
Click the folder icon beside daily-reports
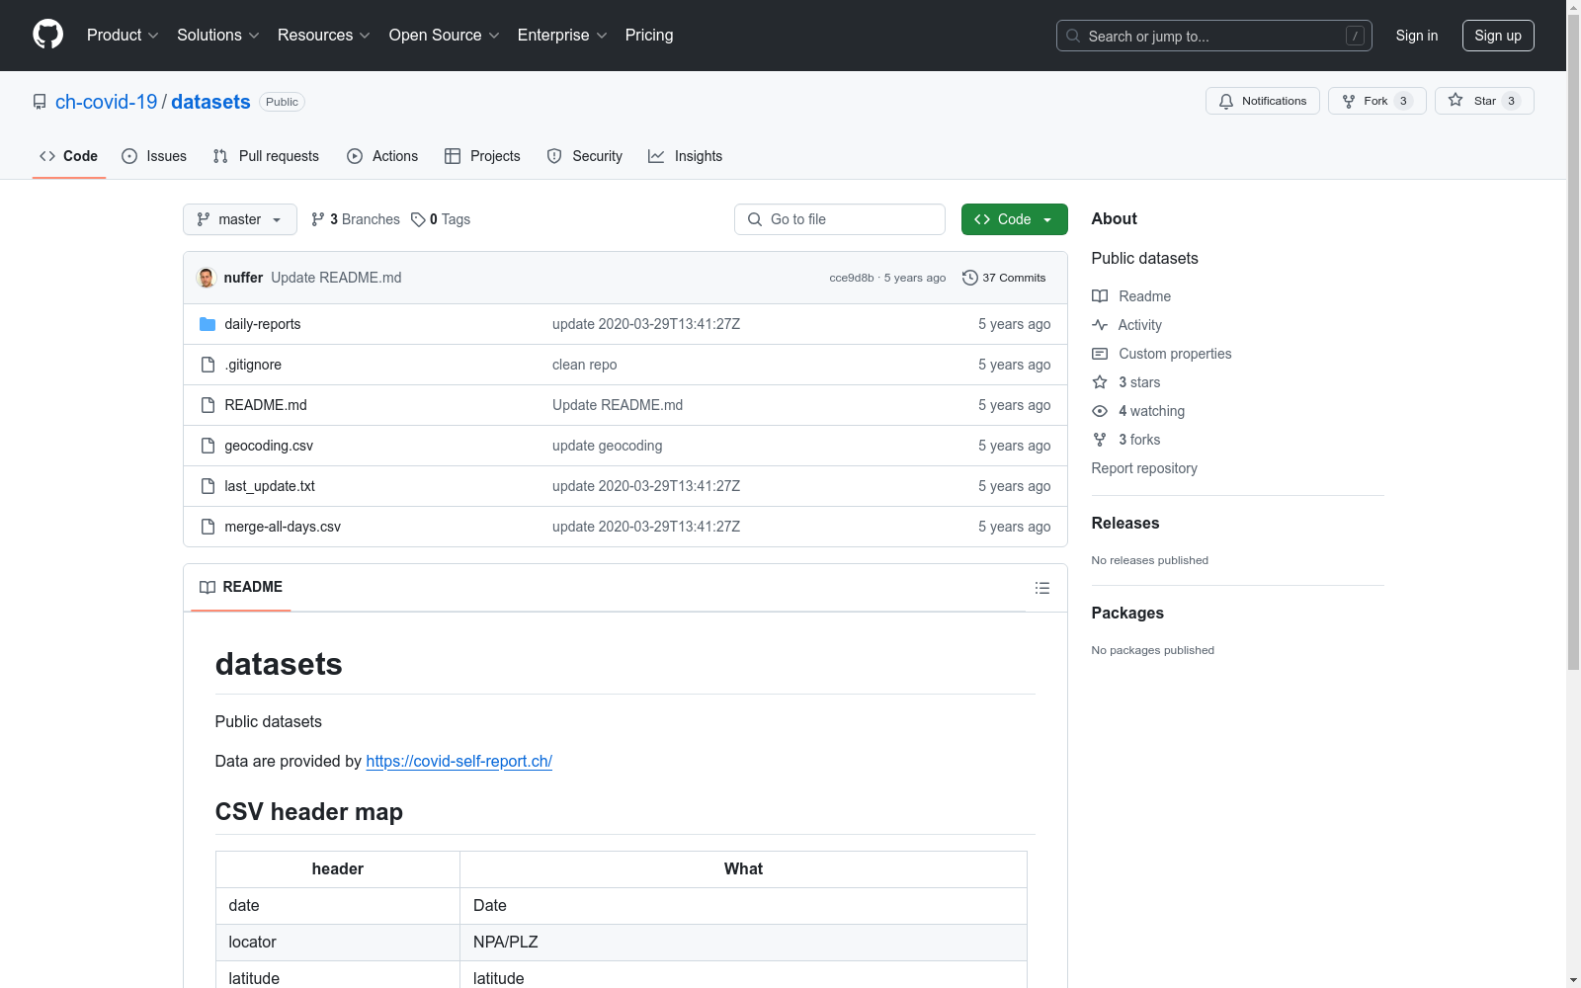(208, 324)
